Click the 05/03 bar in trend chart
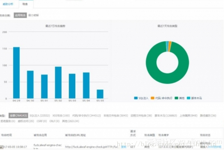The width and height of the screenshot is (224, 151). [x=72, y=86]
